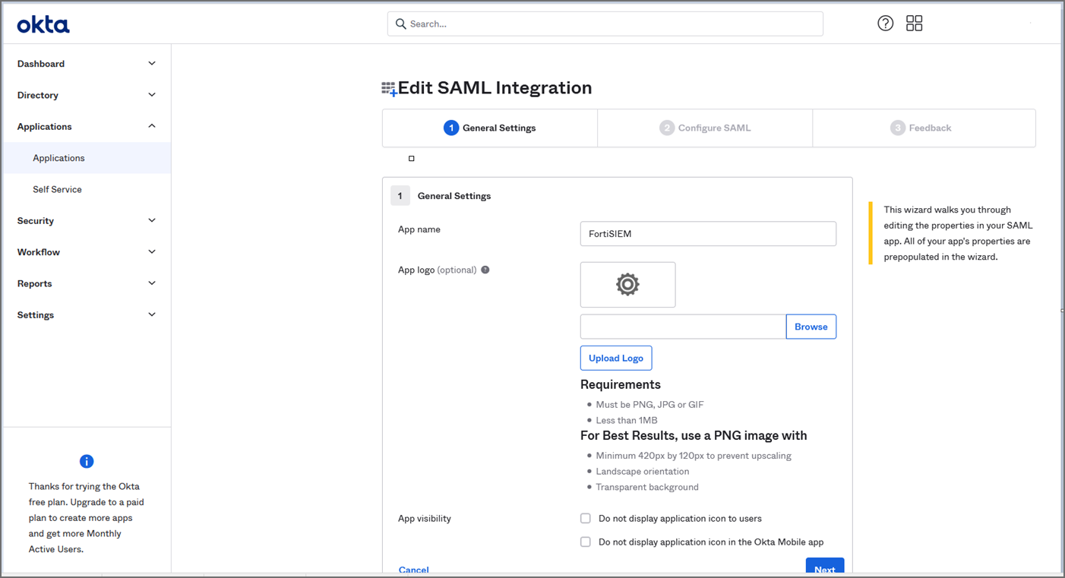Click the gear logo placeholder image
The width and height of the screenshot is (1065, 578).
point(627,285)
